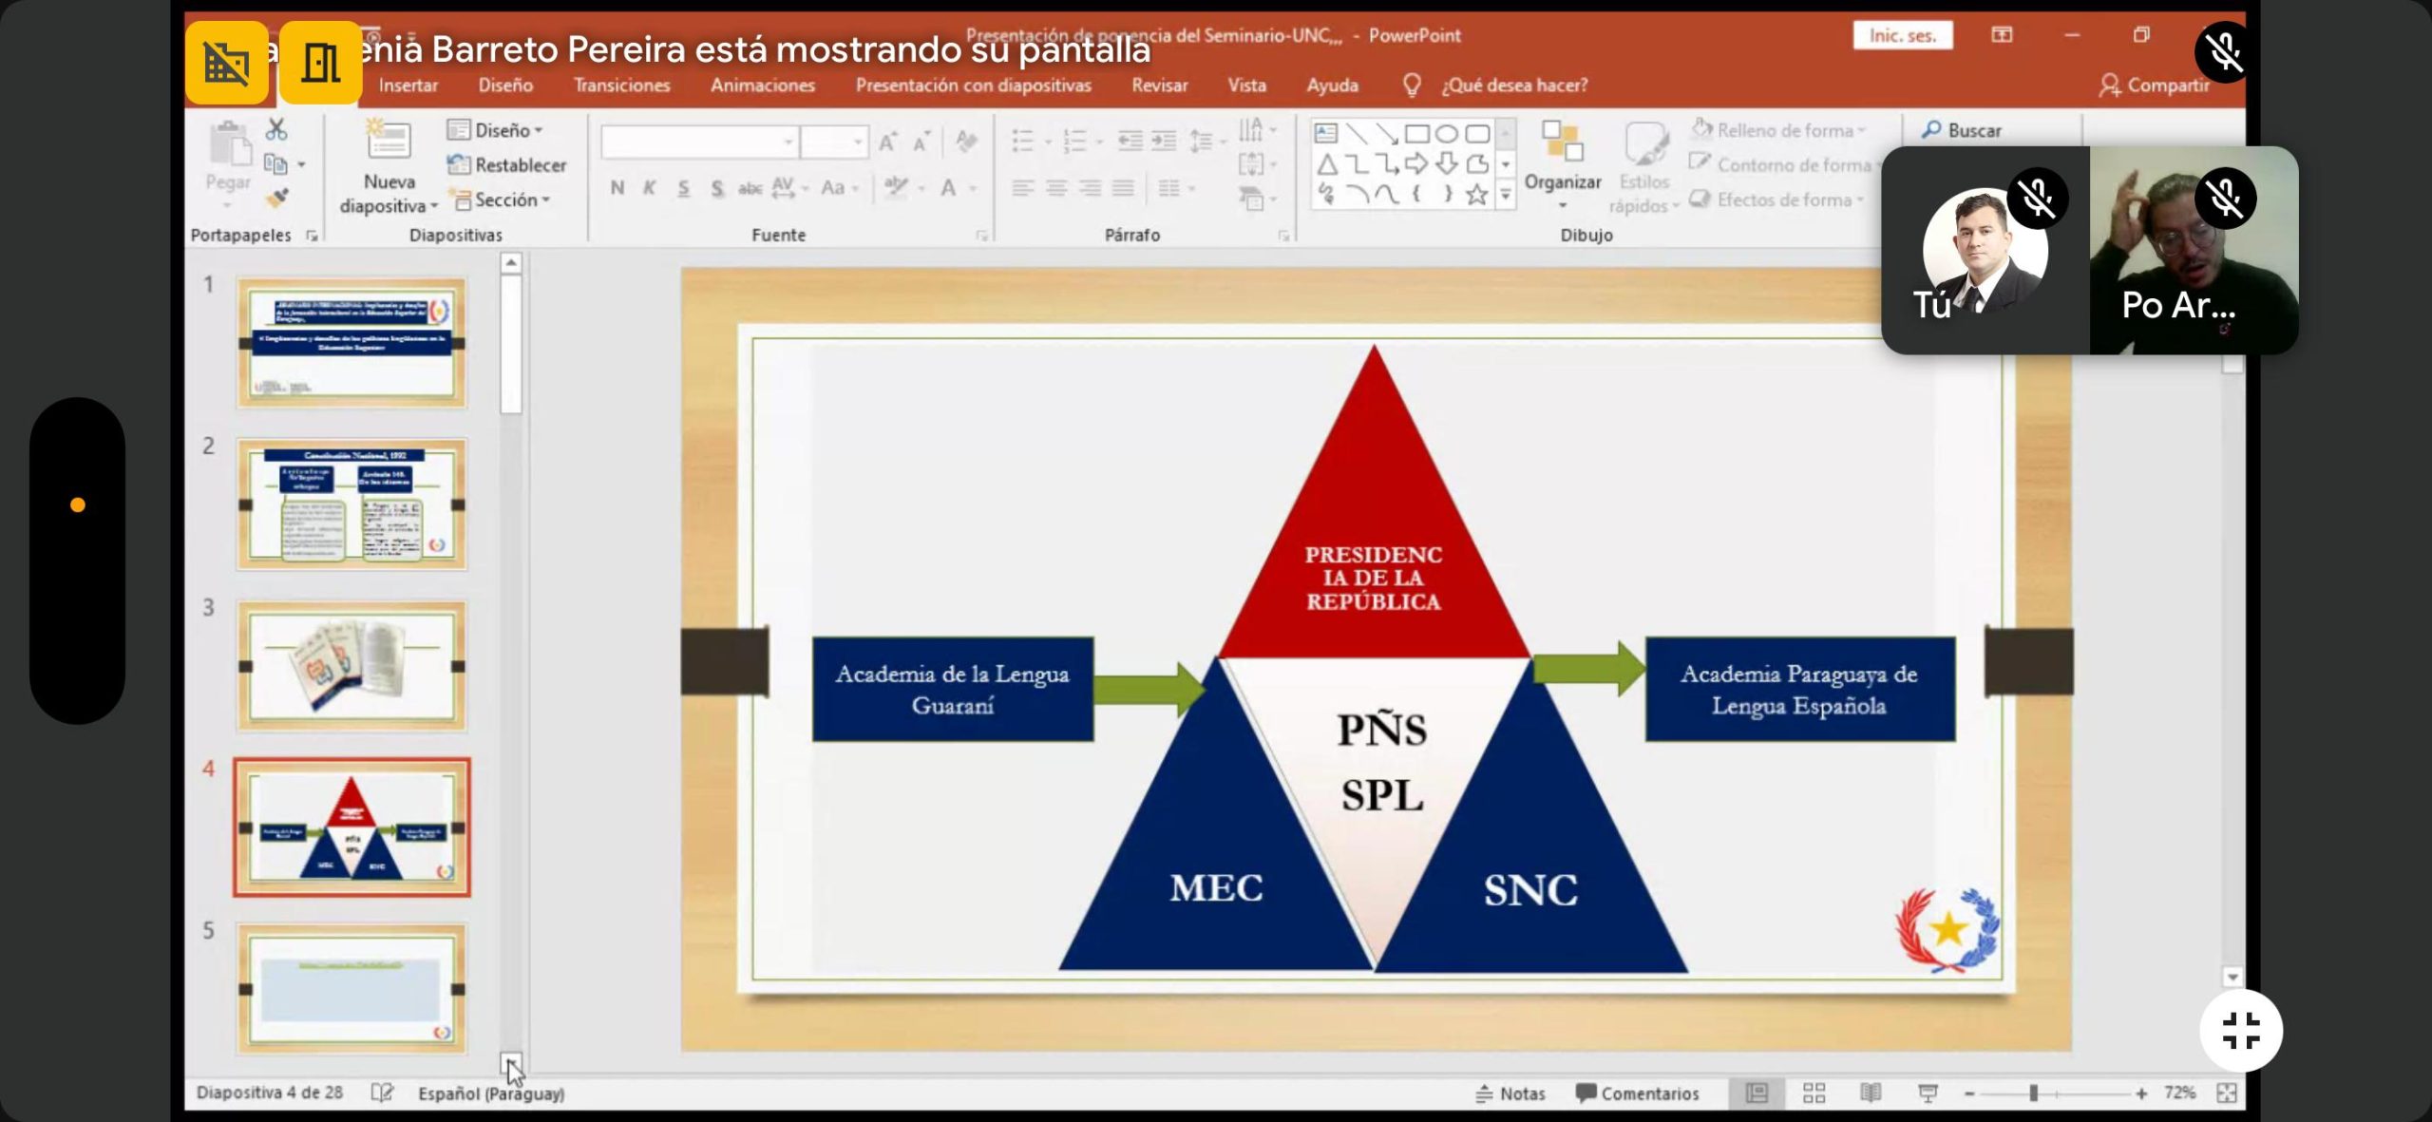This screenshot has height=1122, width=2432.
Task: Center align text
Action: click(1055, 188)
